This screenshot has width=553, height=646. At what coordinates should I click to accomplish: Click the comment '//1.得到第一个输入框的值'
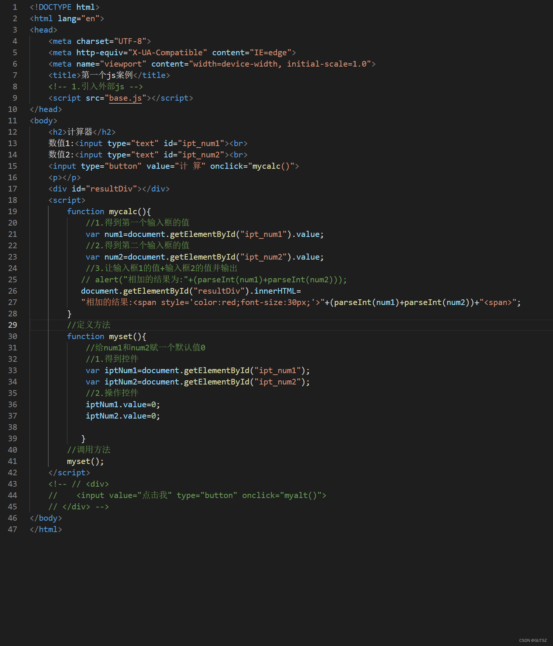138,223
